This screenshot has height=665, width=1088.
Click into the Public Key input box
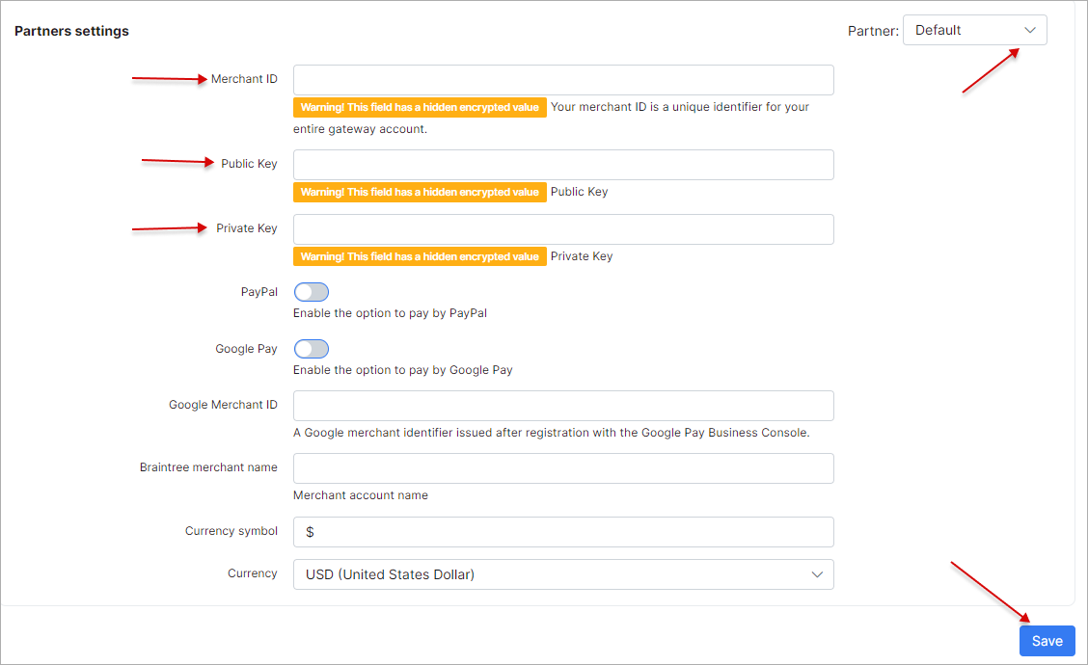coord(562,165)
